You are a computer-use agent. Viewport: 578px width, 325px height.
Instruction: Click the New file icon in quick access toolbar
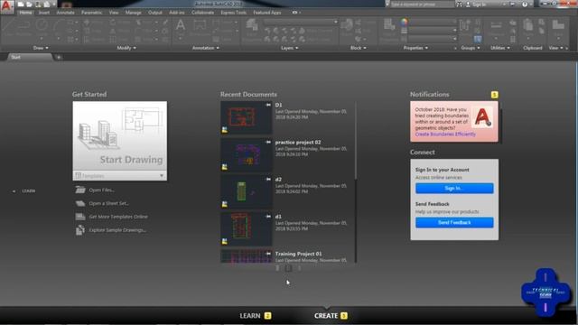coord(21,5)
